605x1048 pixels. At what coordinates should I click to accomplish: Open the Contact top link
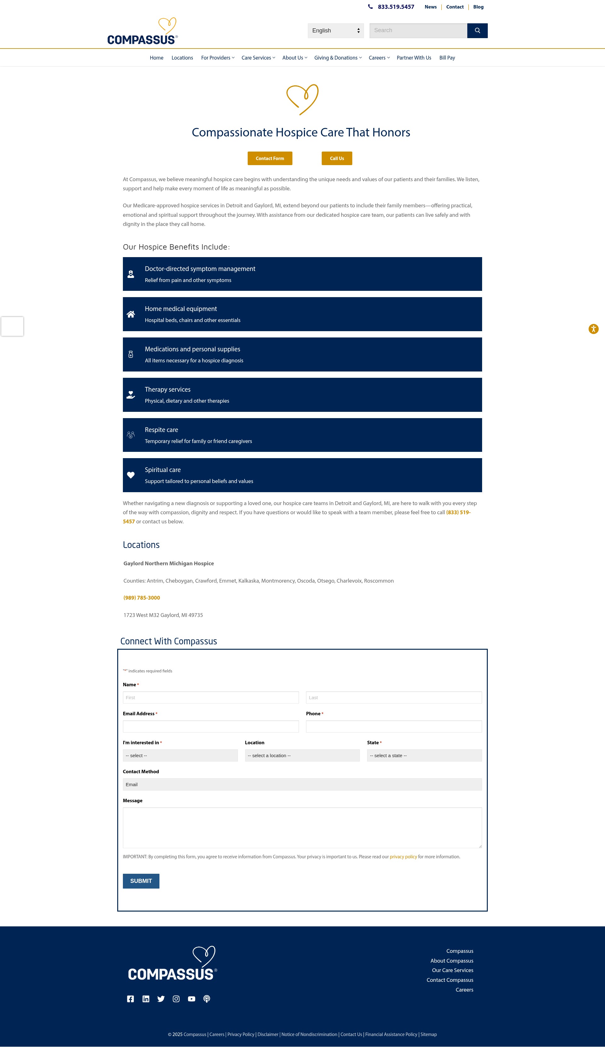455,7
